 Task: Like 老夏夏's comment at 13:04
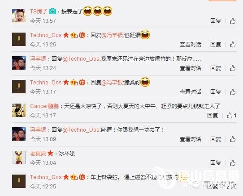(x=232, y=163)
